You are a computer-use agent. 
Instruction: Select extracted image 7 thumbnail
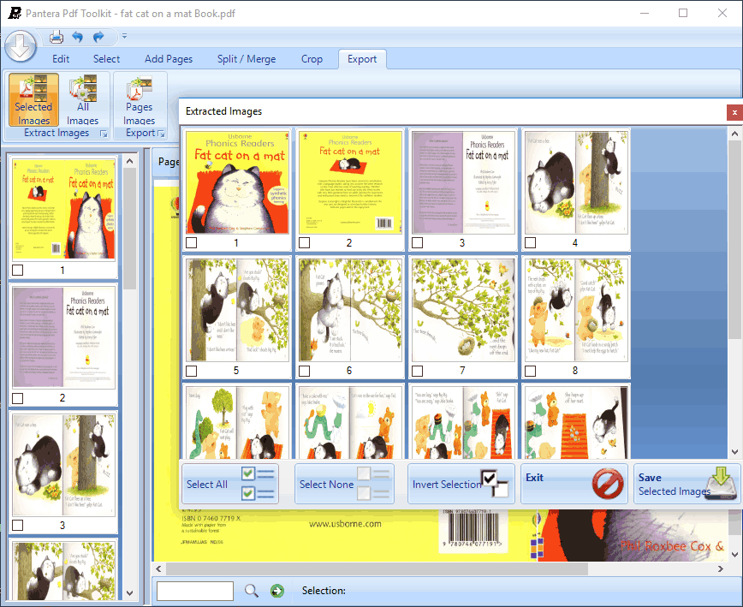463,311
